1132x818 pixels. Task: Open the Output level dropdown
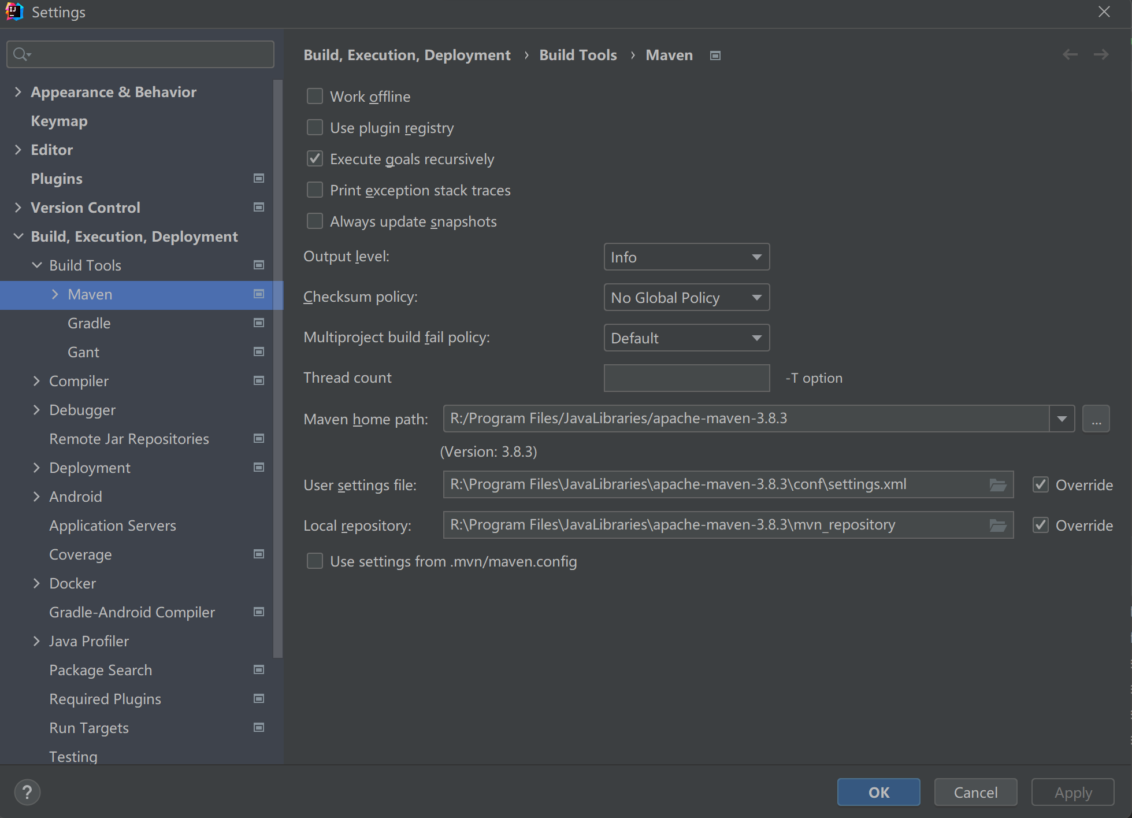686,257
